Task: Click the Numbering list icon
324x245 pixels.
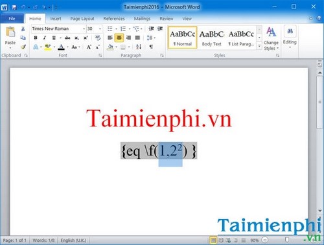Action: [x=123, y=29]
